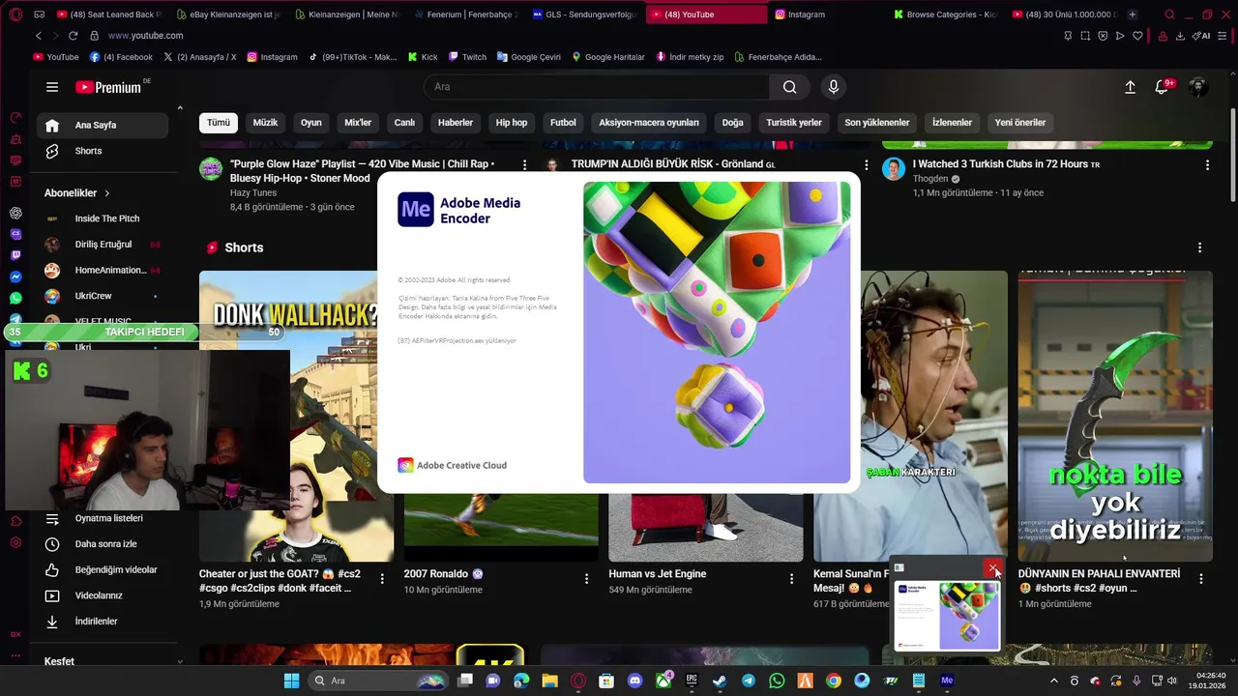Viewport: 1238px width, 696px height.
Task: Open ChatGPT in the Opera sidebar
Action: (x=15, y=213)
